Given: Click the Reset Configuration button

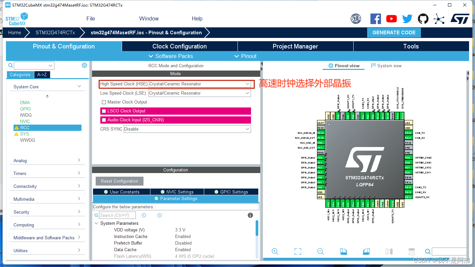Looking at the screenshot, I should tap(119, 181).
